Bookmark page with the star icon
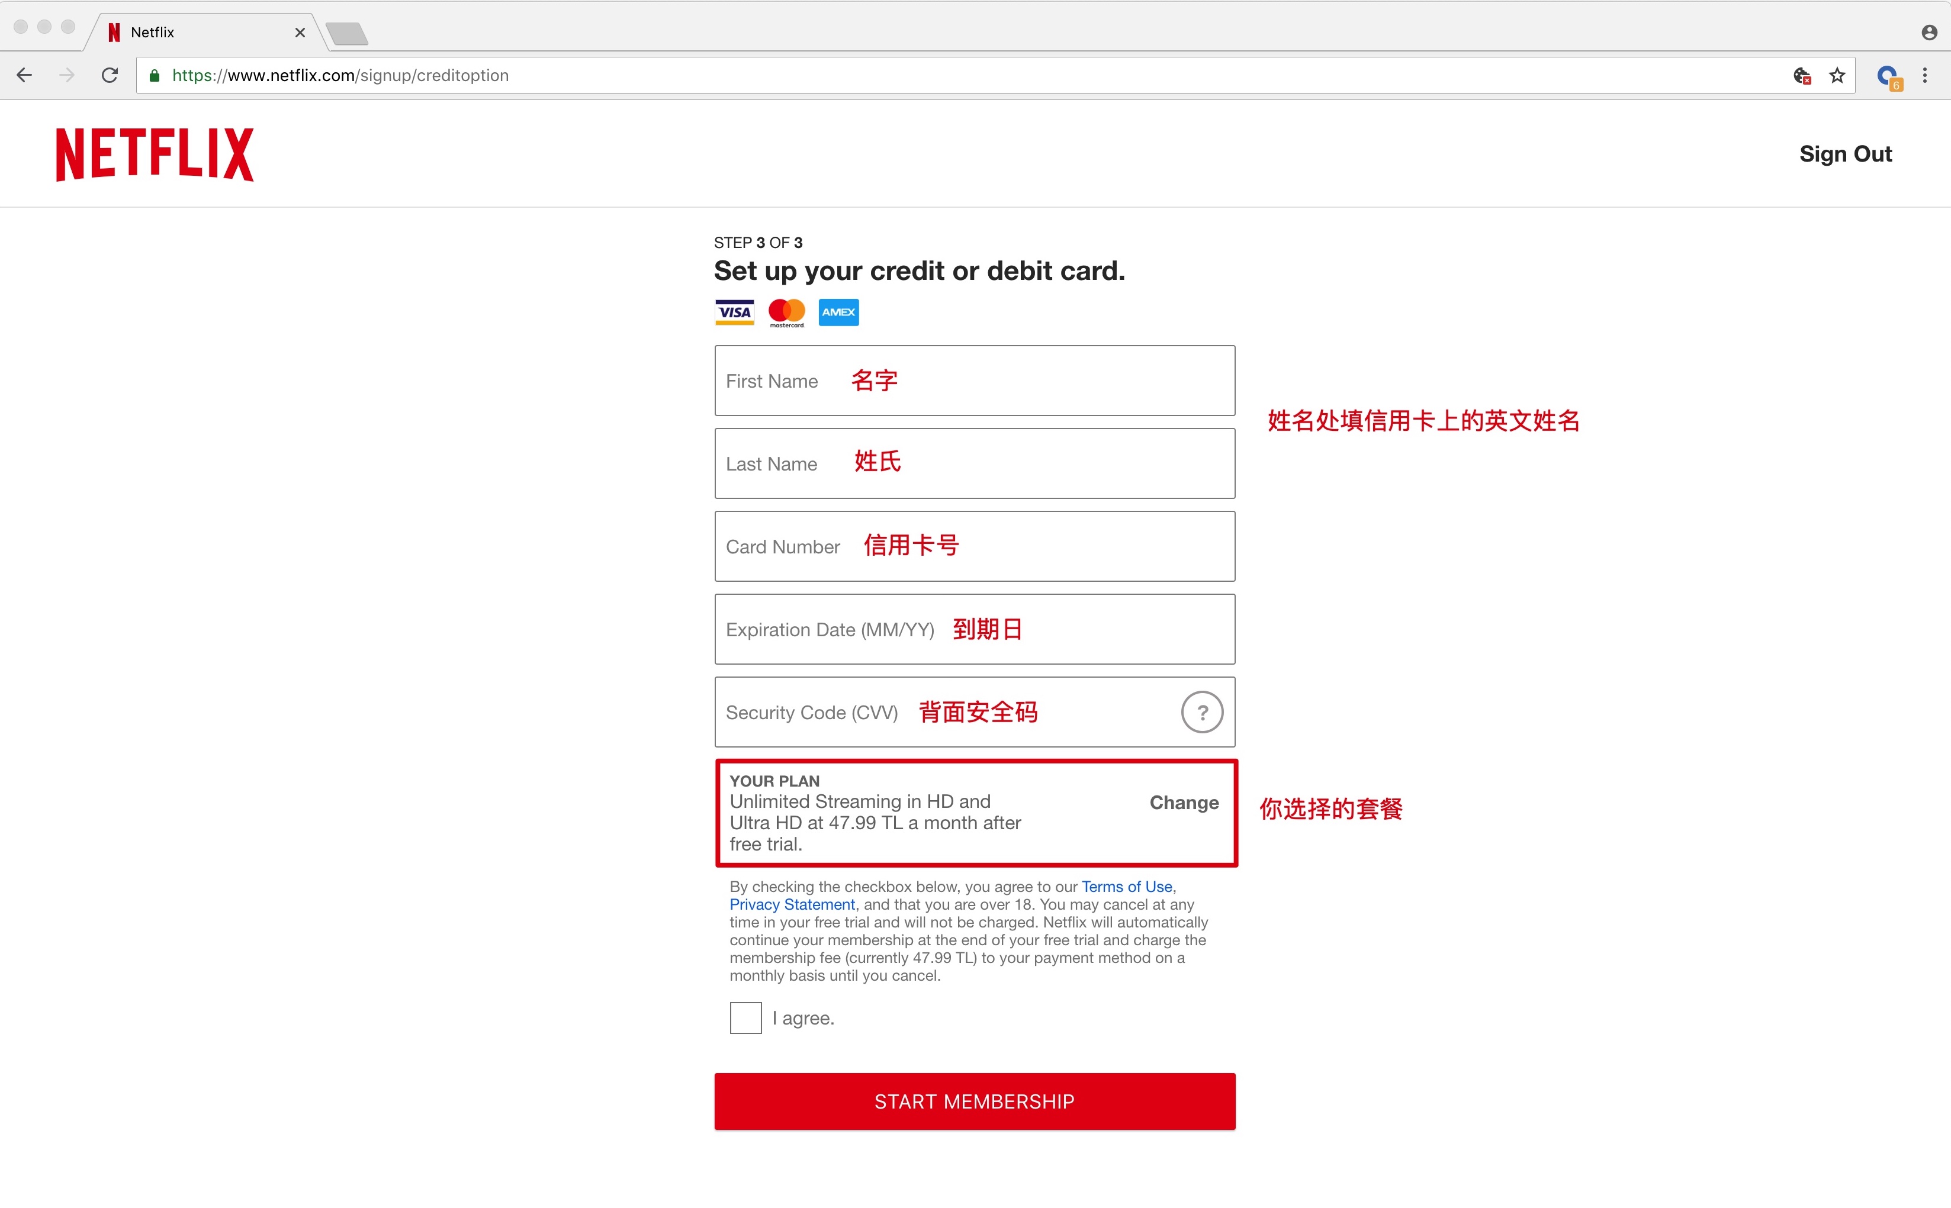 click(x=1837, y=75)
